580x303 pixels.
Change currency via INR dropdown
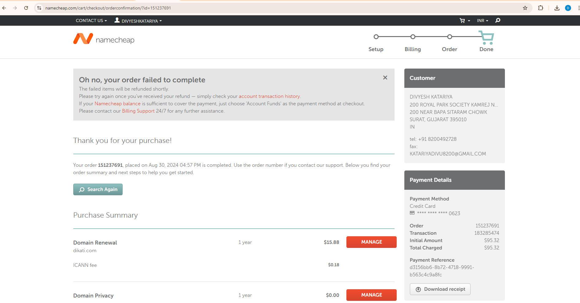click(x=482, y=21)
